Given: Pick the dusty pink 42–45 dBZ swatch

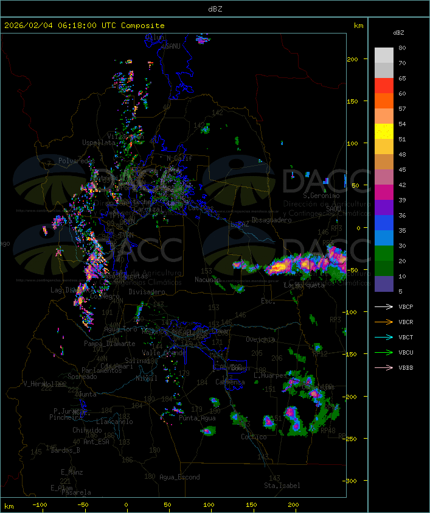Looking at the screenshot, I should point(384,177).
